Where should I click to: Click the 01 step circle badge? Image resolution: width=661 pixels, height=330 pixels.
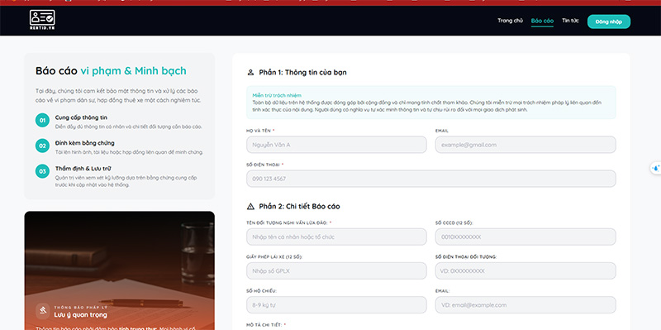point(43,120)
